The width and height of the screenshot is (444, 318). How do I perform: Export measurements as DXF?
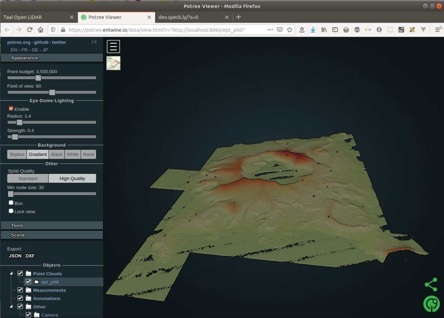point(30,256)
